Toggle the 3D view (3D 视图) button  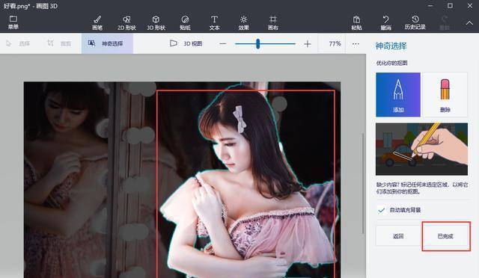(186, 43)
